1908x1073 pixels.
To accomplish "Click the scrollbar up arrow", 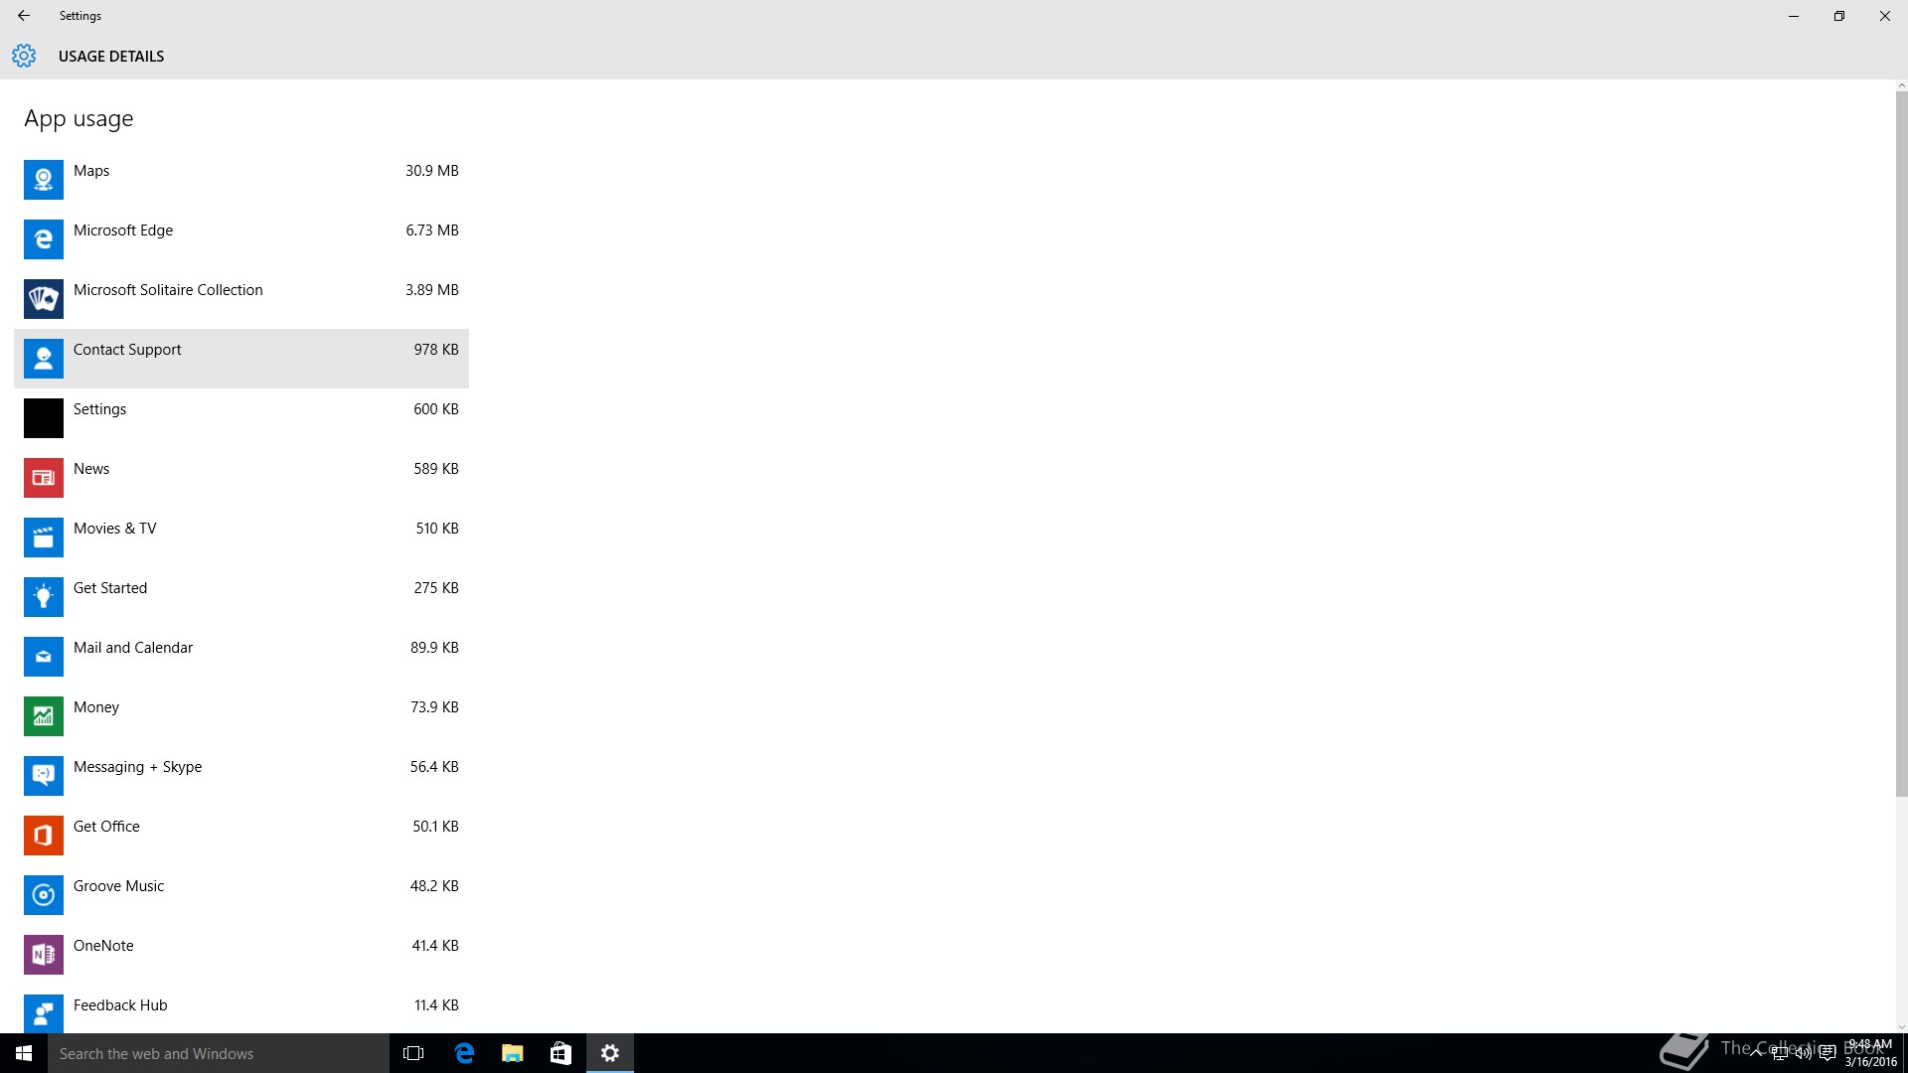I will [x=1902, y=85].
